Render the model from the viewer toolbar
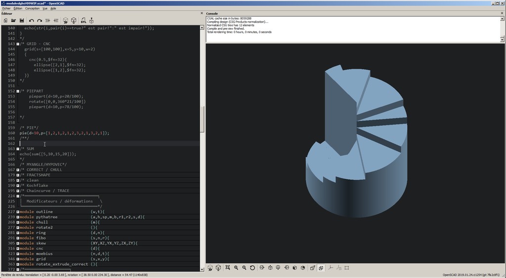 [x=218, y=268]
